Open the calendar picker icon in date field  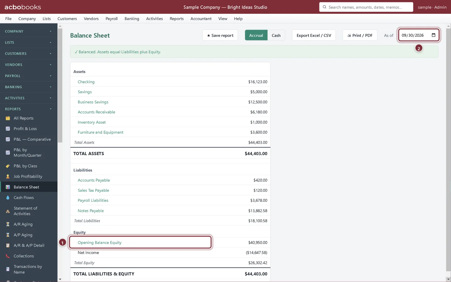coord(433,35)
